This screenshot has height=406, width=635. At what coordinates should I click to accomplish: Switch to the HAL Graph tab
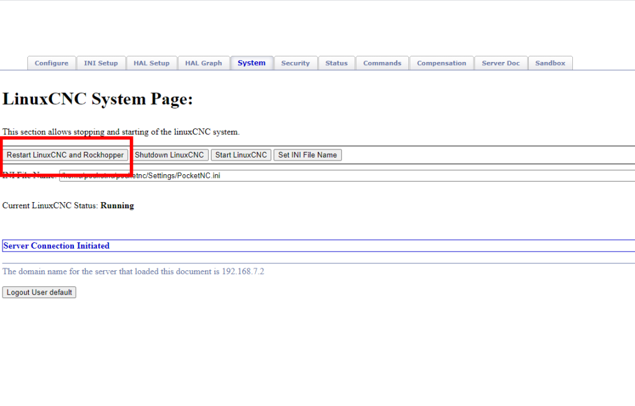(x=203, y=63)
